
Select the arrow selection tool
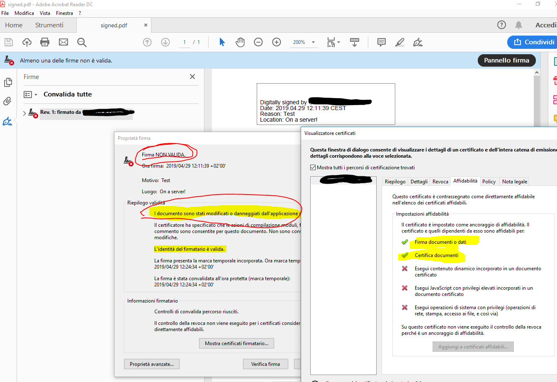222,42
